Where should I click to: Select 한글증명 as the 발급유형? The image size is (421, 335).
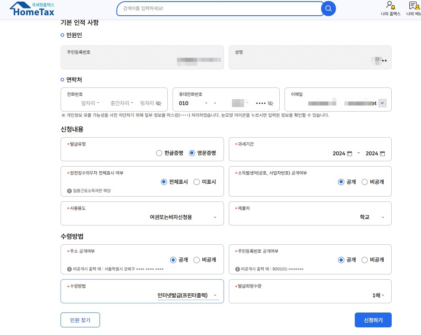[159, 153]
